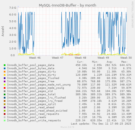Click the Innodb_buffer_pool_pages_split legend label
The height and width of the screenshot is (130, 135).
(x=32, y=104)
